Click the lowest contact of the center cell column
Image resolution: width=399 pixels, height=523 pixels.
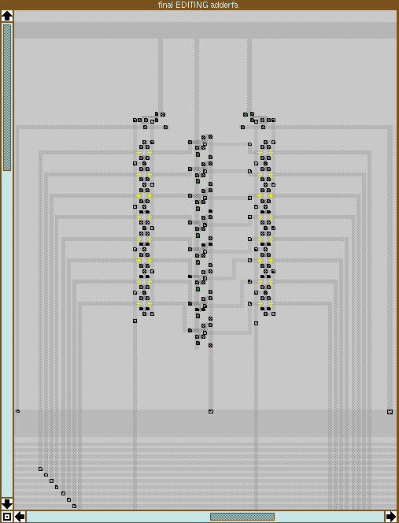coord(210,345)
